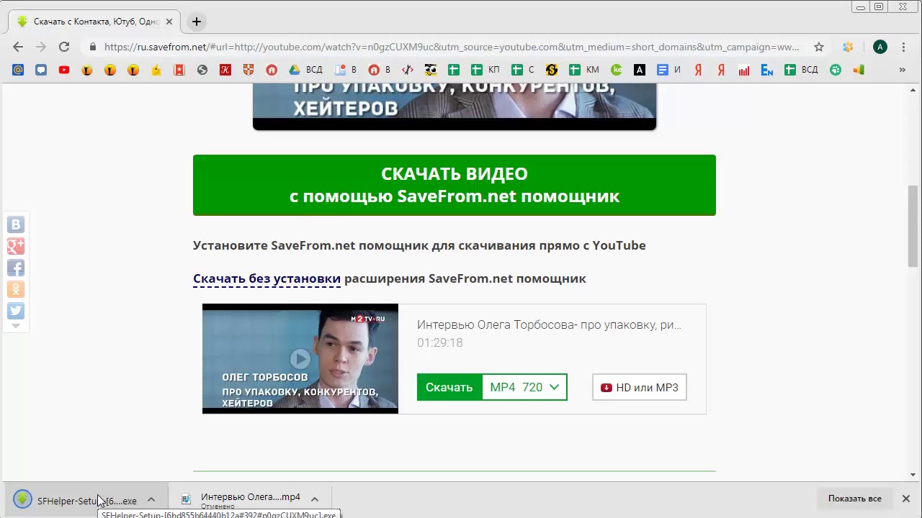This screenshot has height=518, width=922.
Task: Open the green paw bookmark icon
Action: (x=836, y=70)
